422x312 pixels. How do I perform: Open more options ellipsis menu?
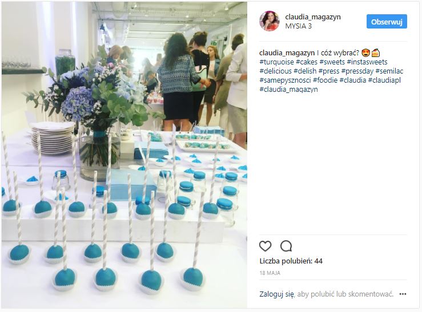point(403,294)
